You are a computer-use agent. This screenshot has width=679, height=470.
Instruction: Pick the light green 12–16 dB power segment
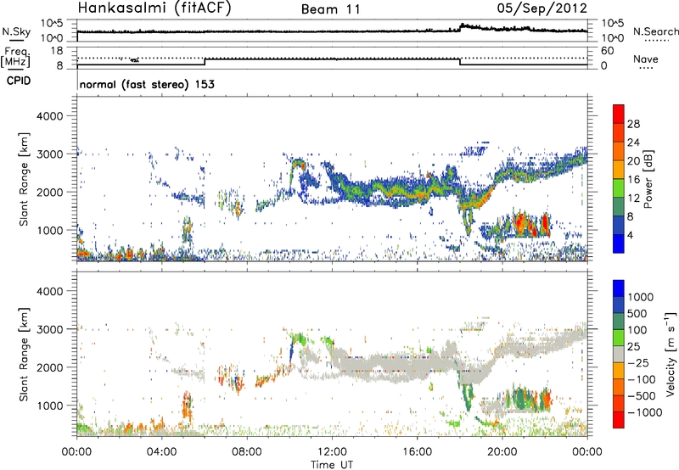619,188
